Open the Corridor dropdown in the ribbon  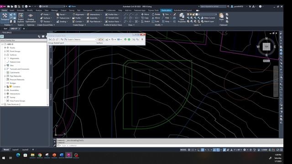(x=78, y=21)
